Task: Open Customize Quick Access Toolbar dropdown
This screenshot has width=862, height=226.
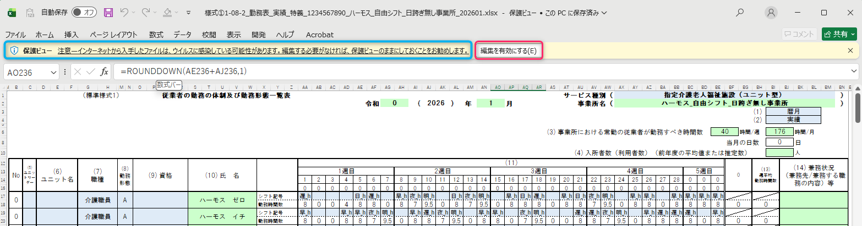Action: click(x=189, y=12)
